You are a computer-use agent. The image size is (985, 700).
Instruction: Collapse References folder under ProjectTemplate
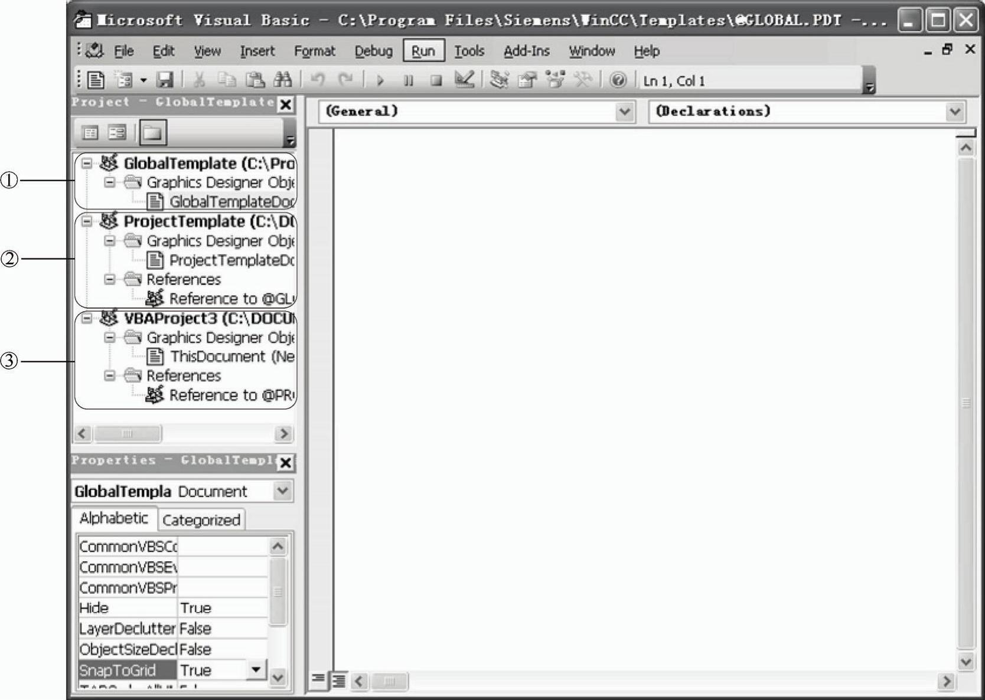[x=109, y=279]
